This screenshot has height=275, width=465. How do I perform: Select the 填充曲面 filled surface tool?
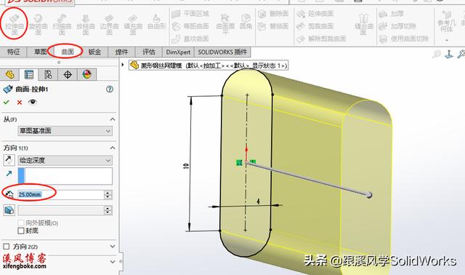click(x=133, y=25)
